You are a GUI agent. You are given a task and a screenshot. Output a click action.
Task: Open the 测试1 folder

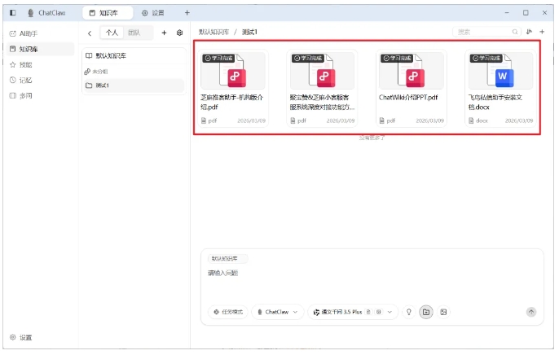[x=134, y=85]
